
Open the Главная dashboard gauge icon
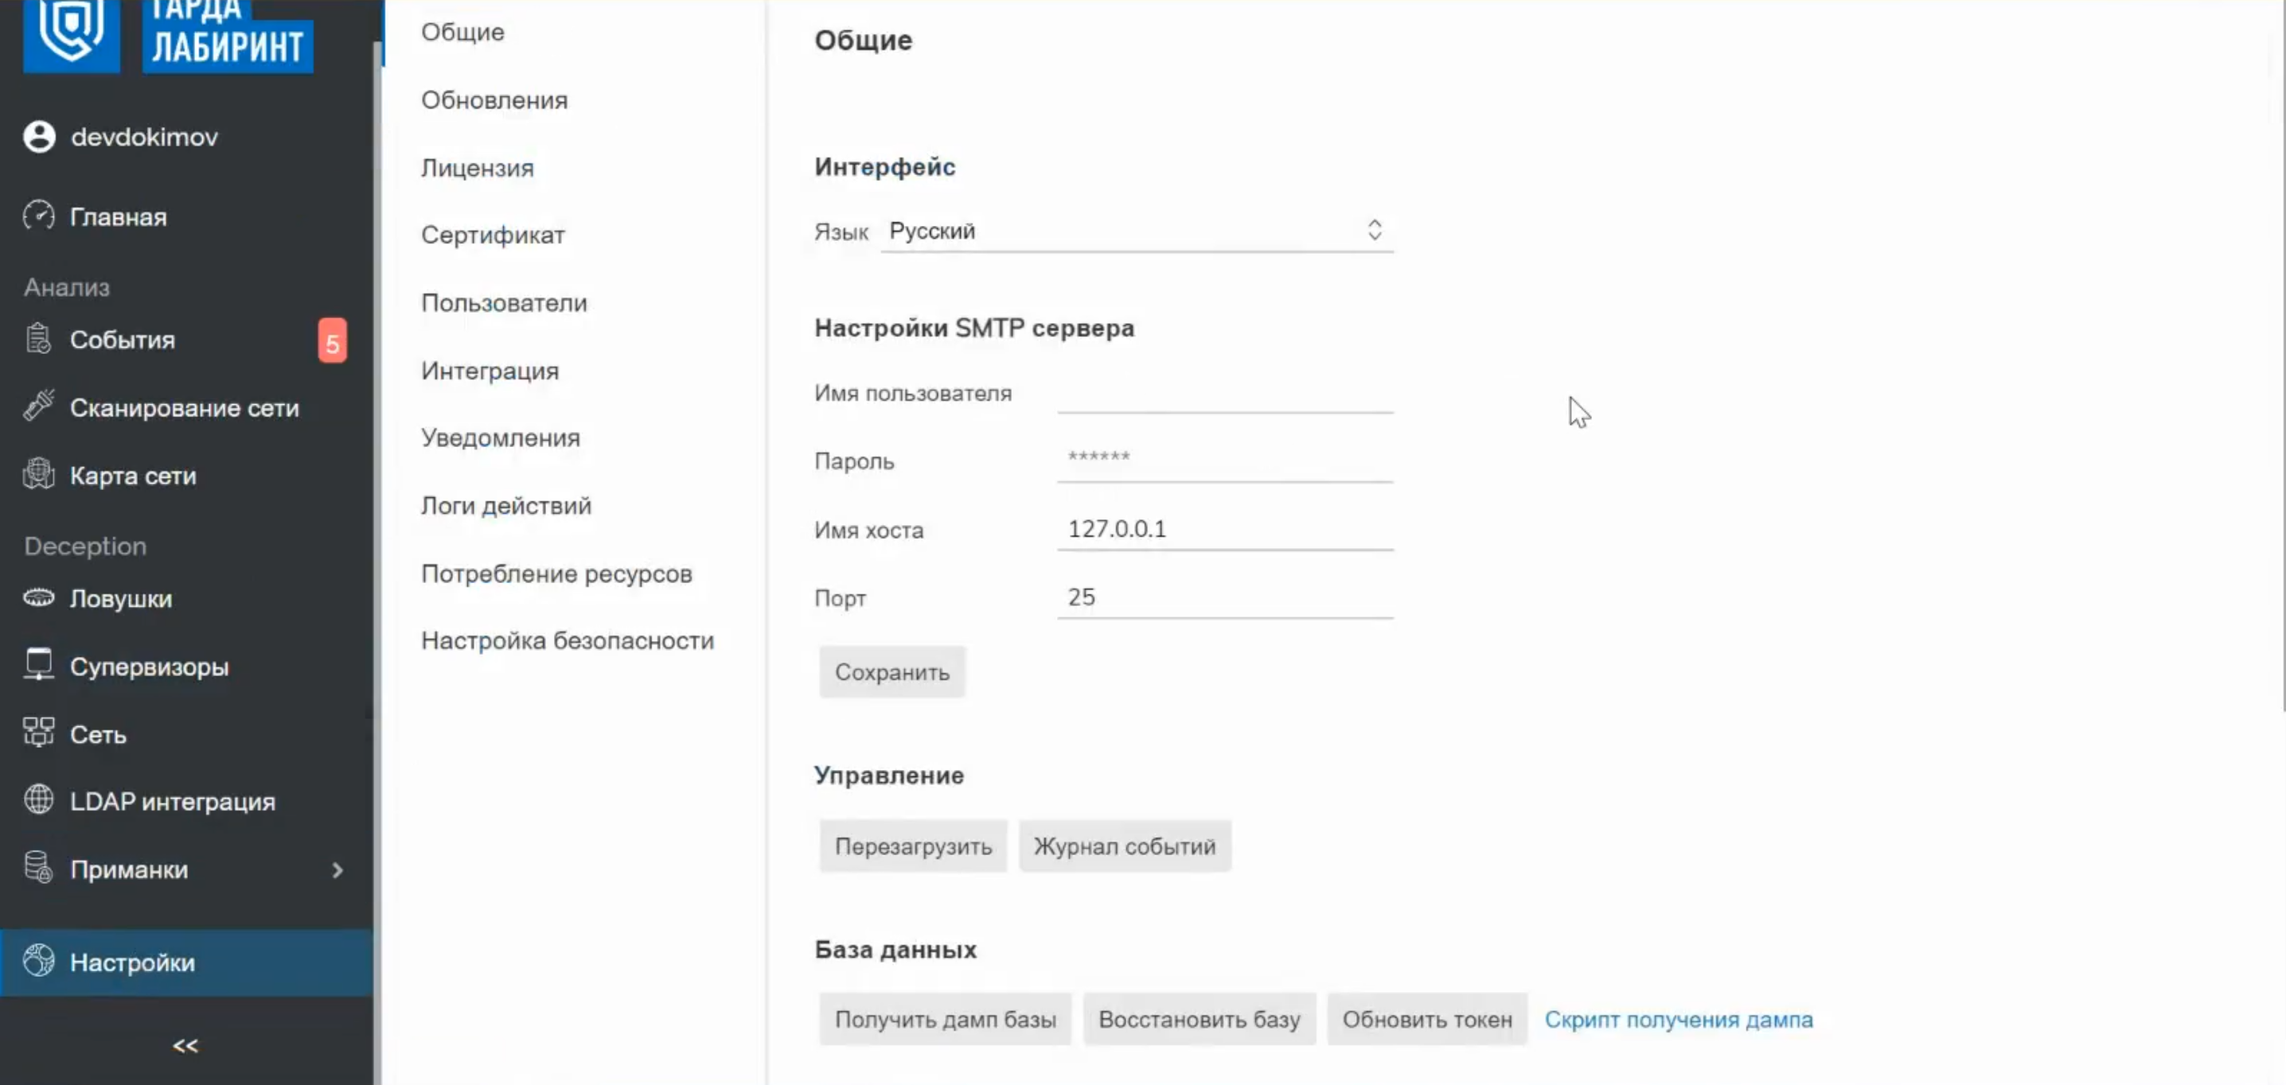tap(39, 216)
